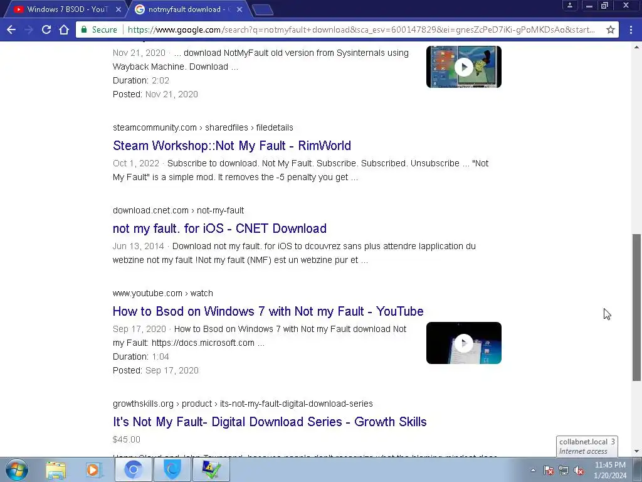The image size is (642, 482).
Task: Reload the current Google search page
Action: click(46, 29)
